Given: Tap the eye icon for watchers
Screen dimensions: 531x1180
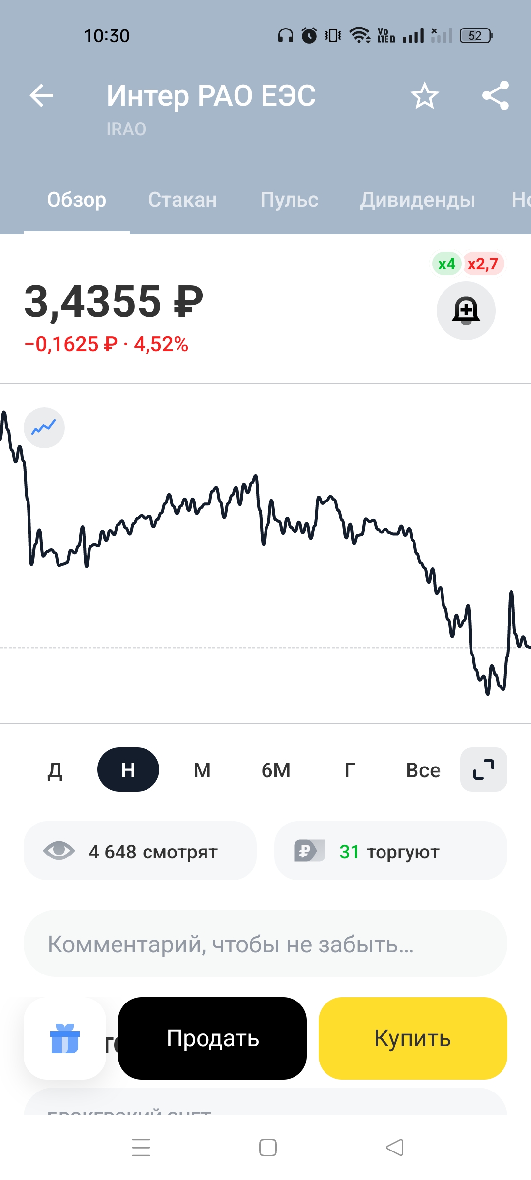Looking at the screenshot, I should pos(59,851).
